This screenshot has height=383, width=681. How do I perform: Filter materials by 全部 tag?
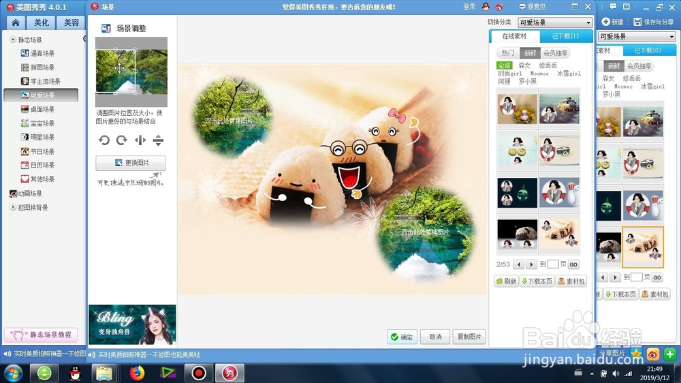tap(504, 65)
